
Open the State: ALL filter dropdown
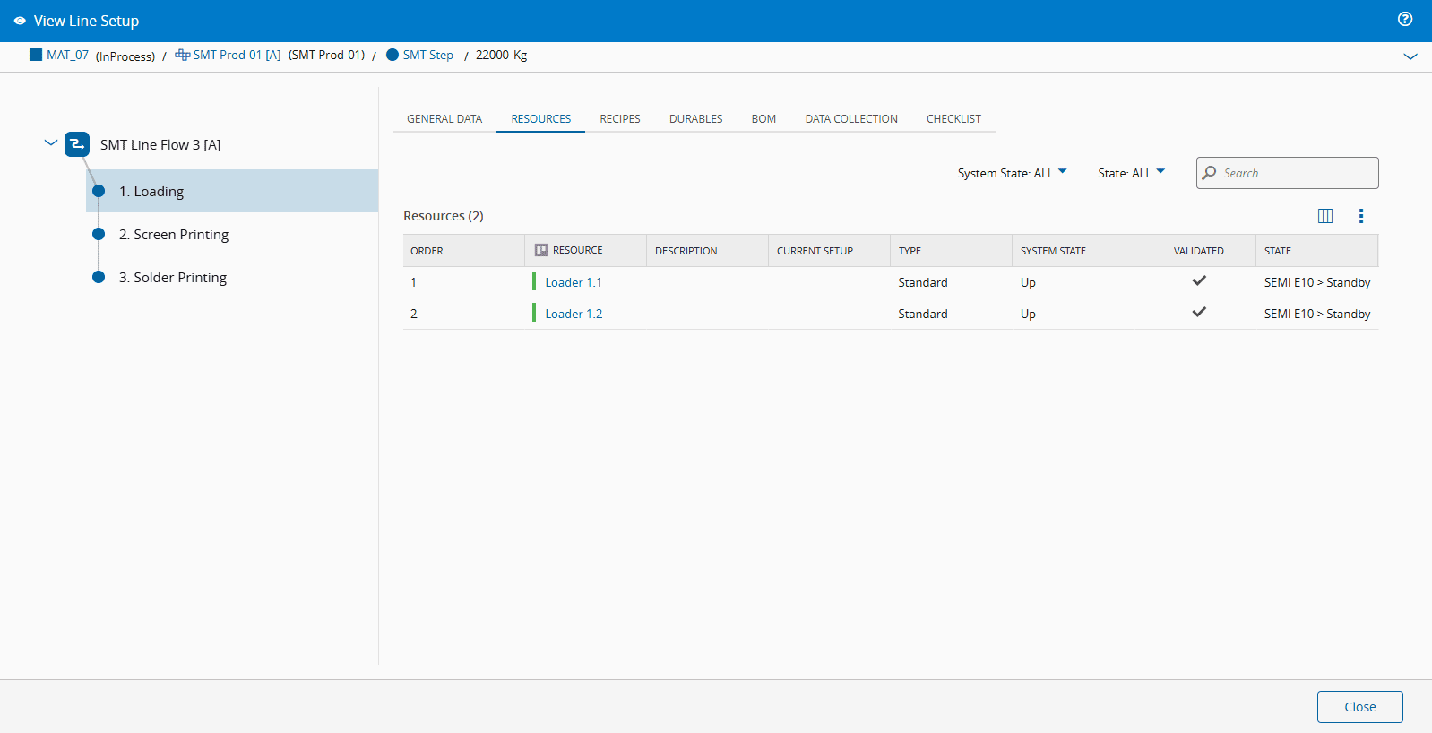point(1131,173)
